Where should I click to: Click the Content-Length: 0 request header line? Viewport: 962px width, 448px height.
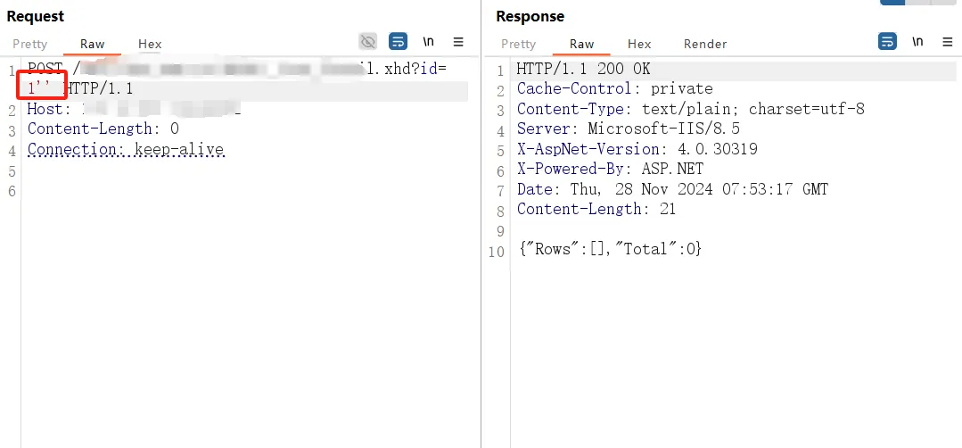pos(103,129)
